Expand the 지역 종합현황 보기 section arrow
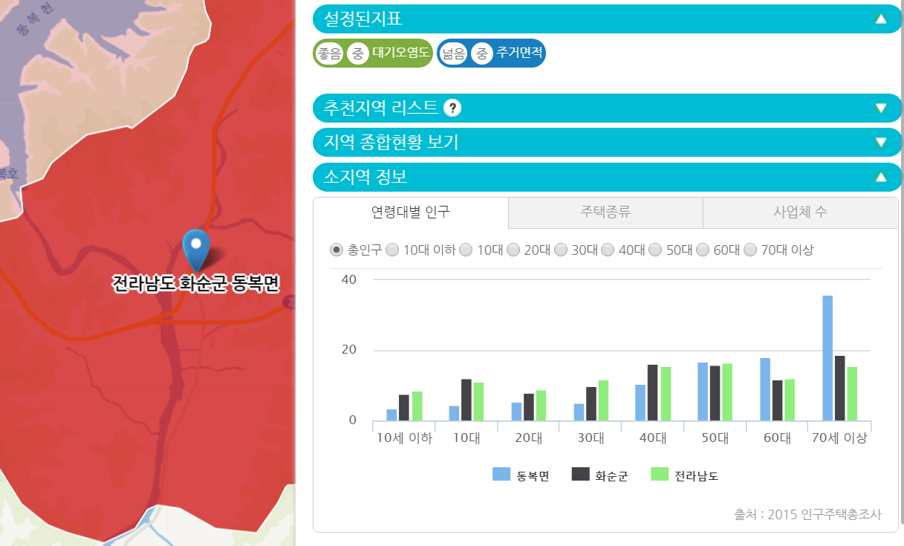Viewport: 904px width, 546px height. tap(881, 143)
